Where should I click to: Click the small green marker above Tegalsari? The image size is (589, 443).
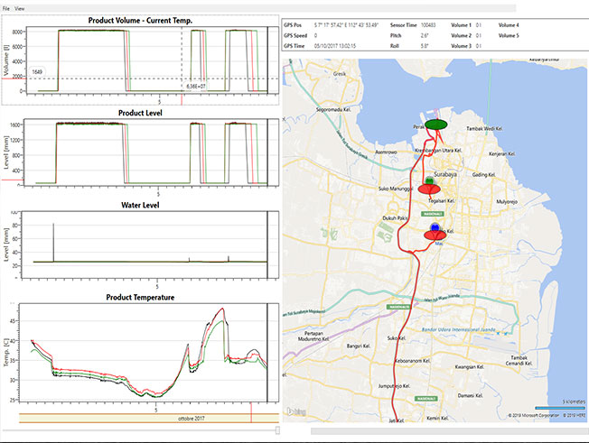pyautogui.click(x=429, y=180)
